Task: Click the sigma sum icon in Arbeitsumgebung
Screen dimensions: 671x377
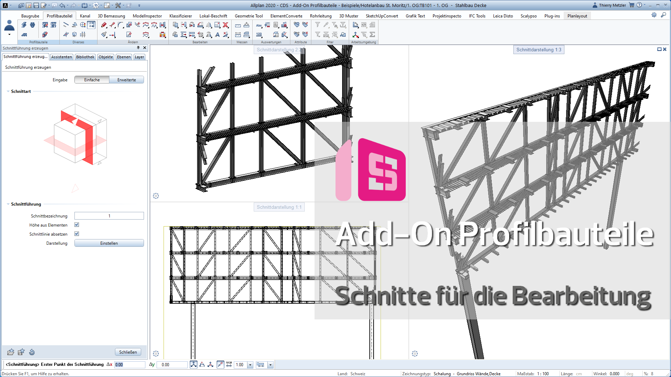Action: click(x=373, y=35)
